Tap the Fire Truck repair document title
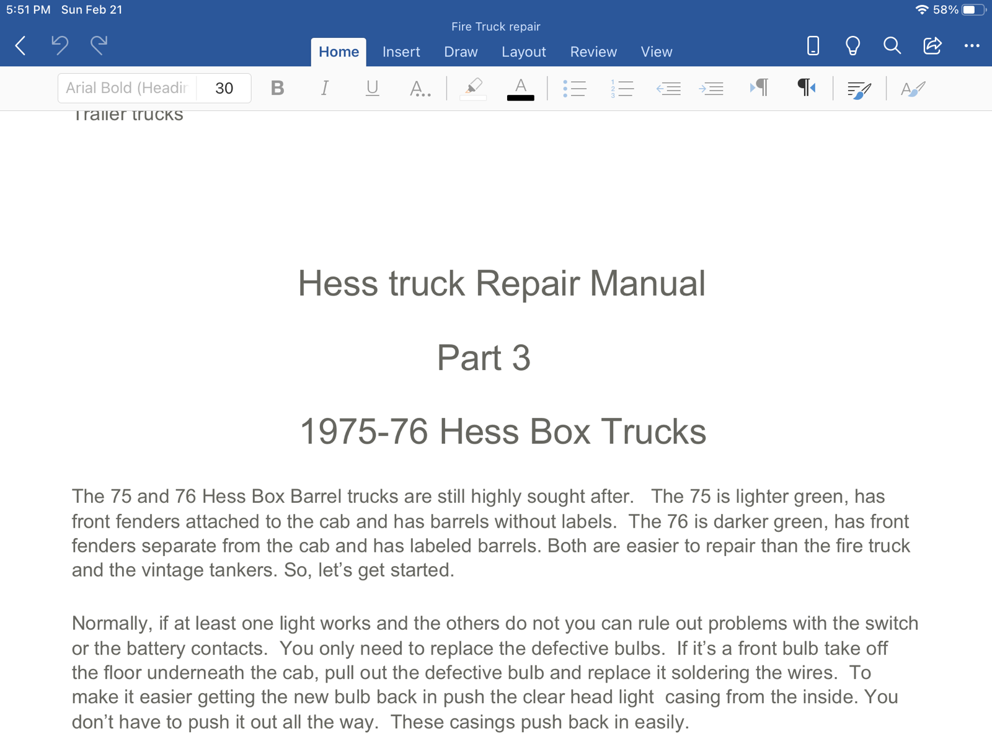This screenshot has width=992, height=744. pos(496,27)
